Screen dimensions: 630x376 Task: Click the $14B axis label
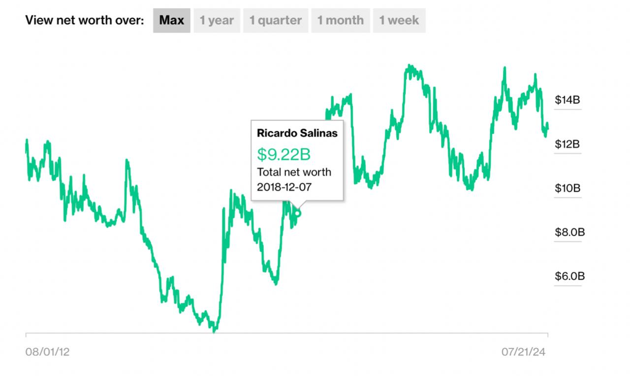tap(567, 100)
